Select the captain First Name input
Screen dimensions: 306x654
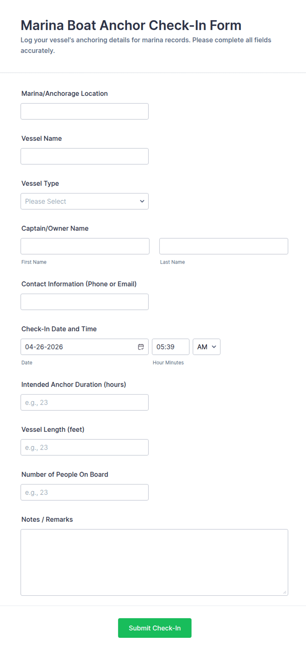click(x=85, y=246)
